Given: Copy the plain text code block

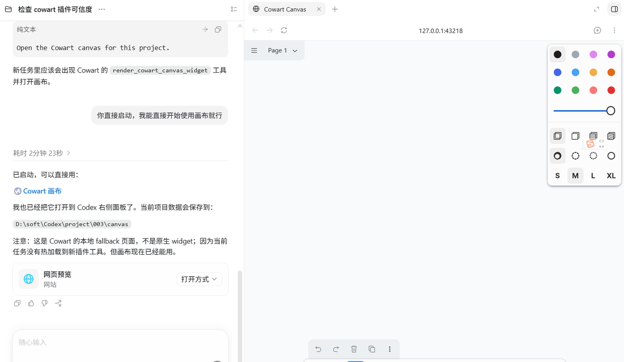Looking at the screenshot, I should [218, 29].
